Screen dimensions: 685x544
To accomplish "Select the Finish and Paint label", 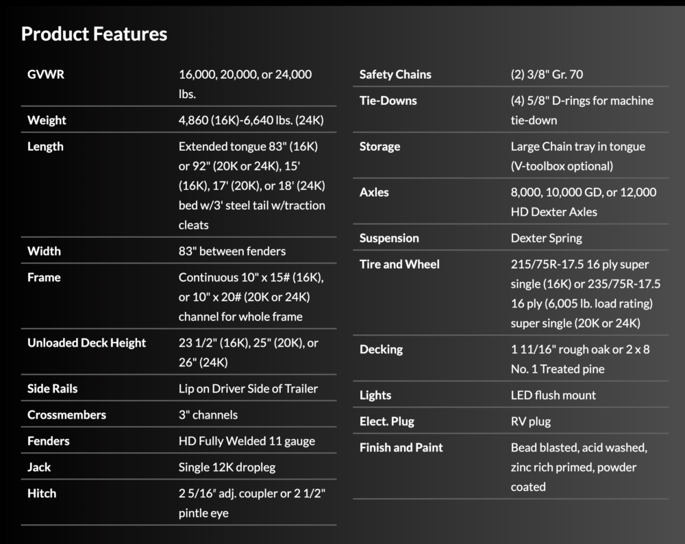I will [x=401, y=447].
